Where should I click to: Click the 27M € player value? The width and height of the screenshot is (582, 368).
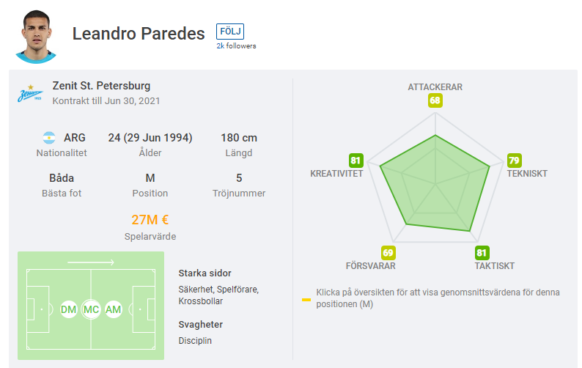(150, 220)
